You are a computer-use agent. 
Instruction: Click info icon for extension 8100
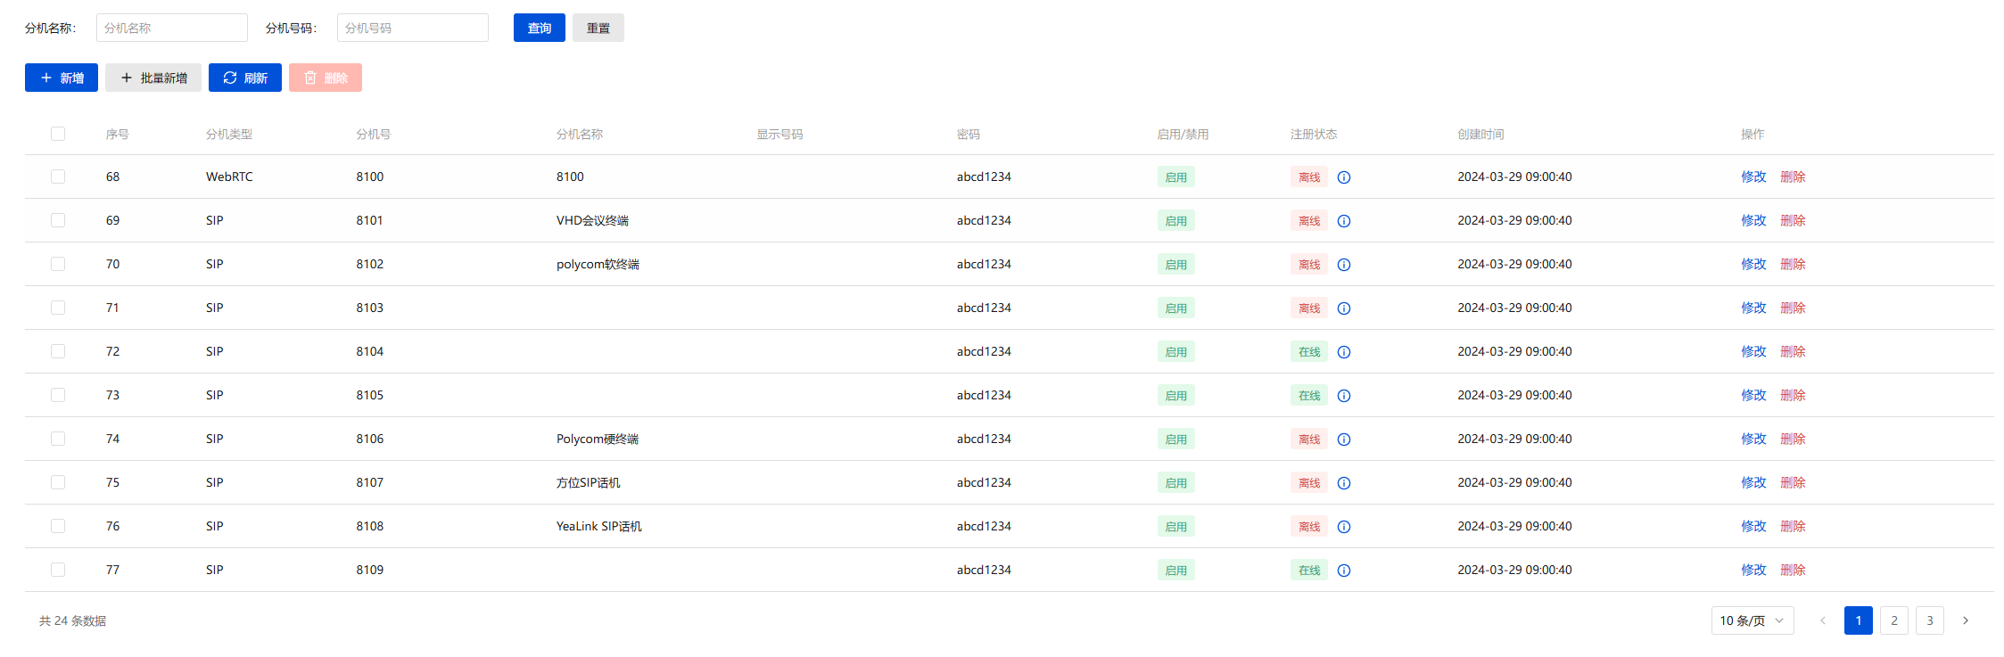[x=1343, y=177]
